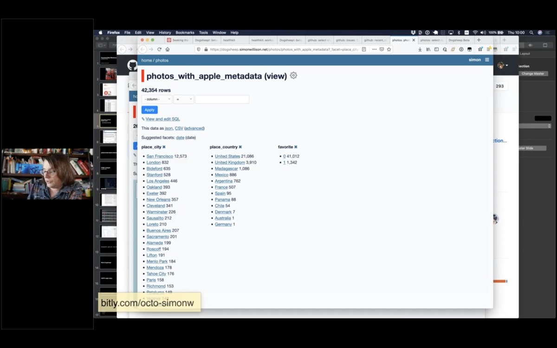Open the Firefox downloads arrow icon
The image size is (557, 348).
pyautogui.click(x=420, y=49)
